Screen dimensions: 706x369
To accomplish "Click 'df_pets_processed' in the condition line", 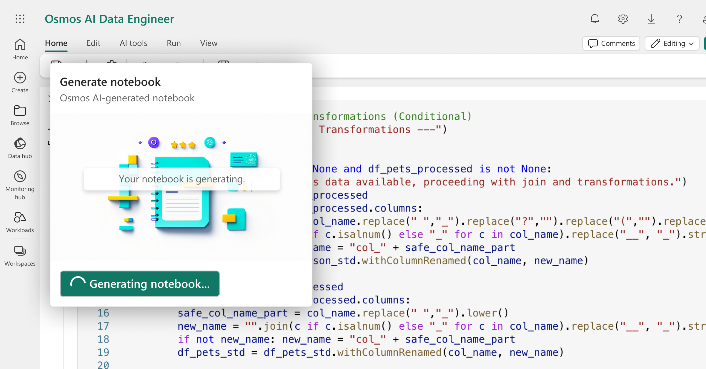I will point(420,169).
